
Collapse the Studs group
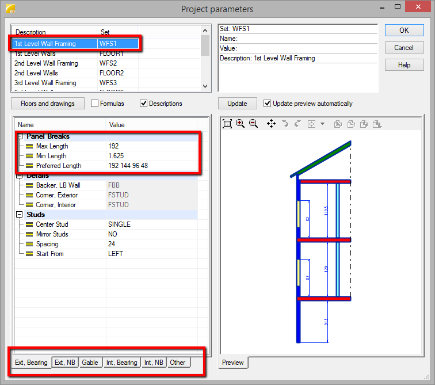point(20,215)
